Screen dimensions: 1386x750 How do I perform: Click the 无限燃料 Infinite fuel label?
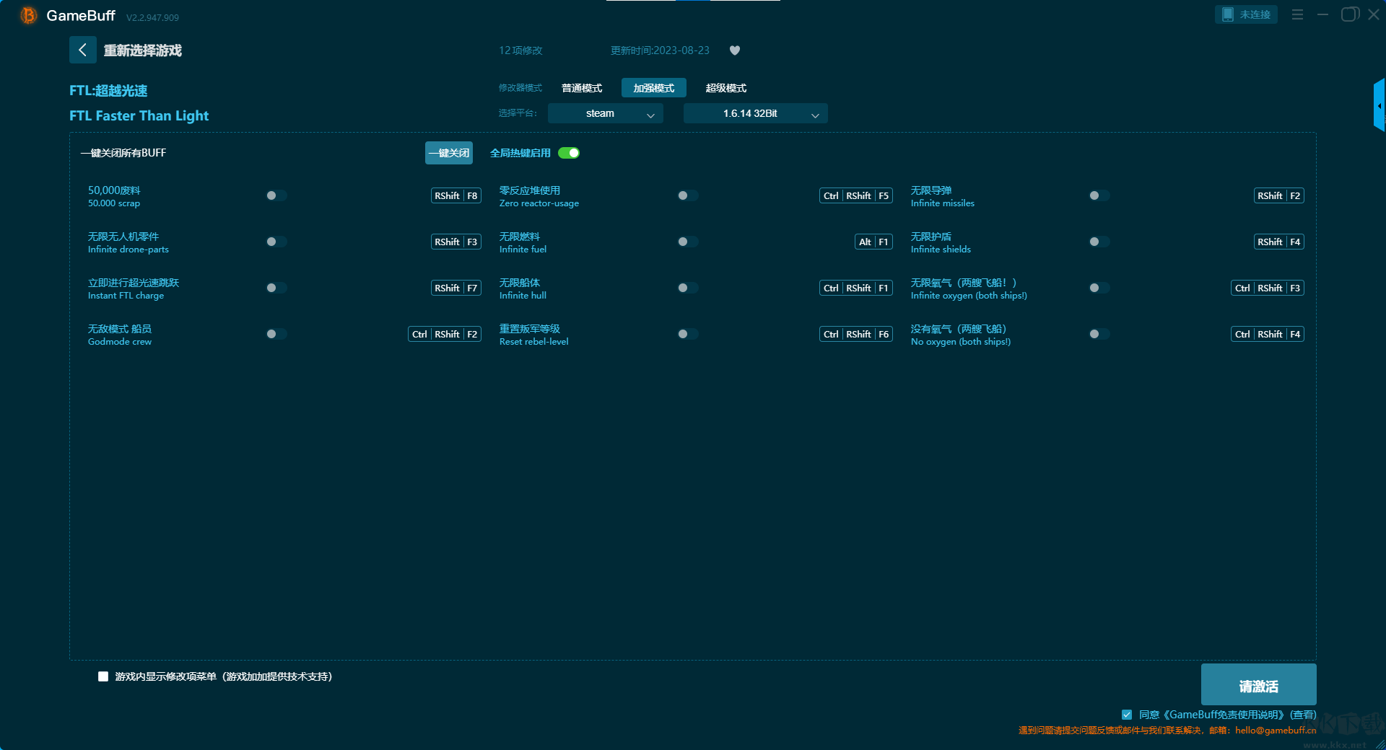coord(520,237)
